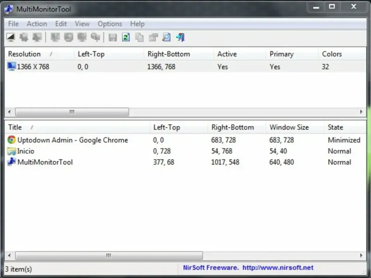This screenshot has width=371, height=278.
Task: Click the 0, 728 left-top cell
Action: (x=162, y=151)
